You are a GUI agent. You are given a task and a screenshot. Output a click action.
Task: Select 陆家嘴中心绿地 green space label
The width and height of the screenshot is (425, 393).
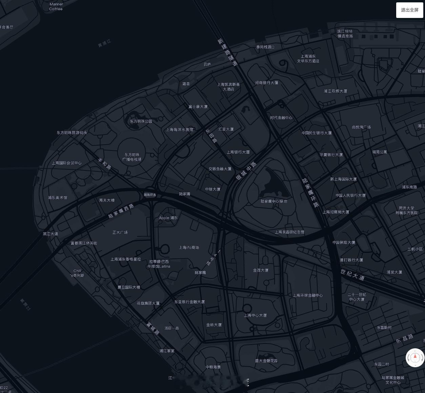click(x=274, y=201)
